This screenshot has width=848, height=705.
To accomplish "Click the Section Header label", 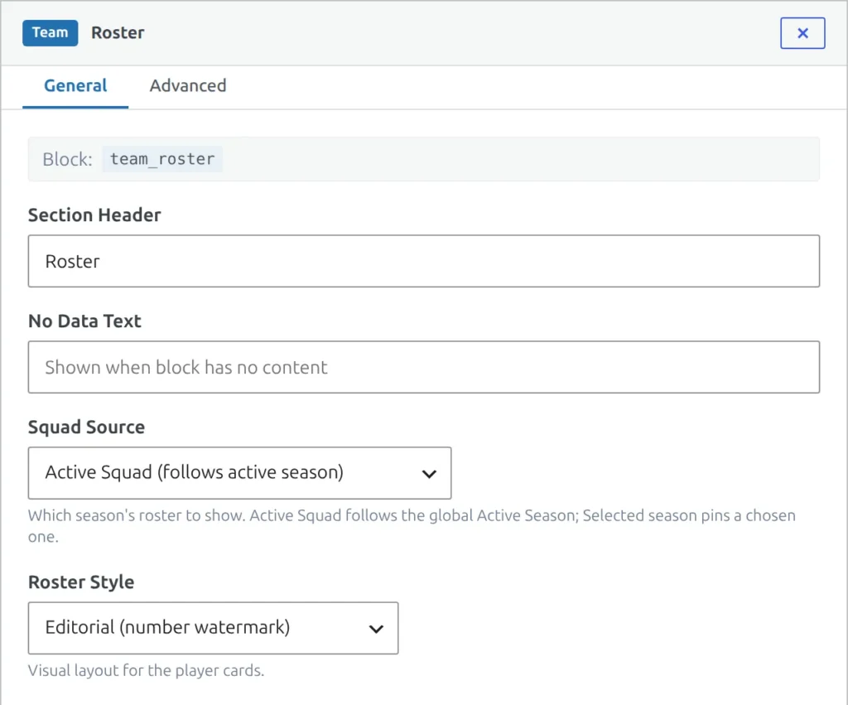I will (x=94, y=215).
